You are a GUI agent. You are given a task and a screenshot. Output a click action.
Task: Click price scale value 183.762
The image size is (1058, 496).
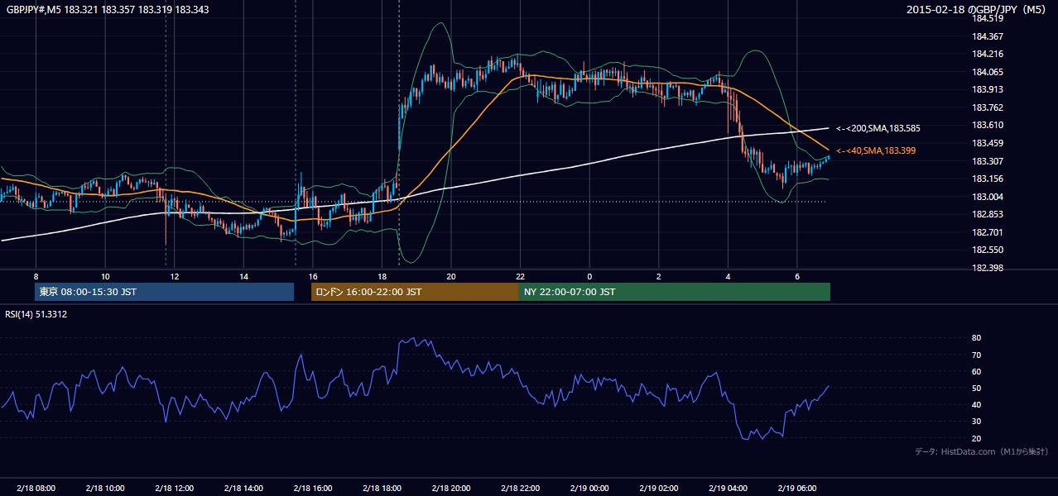pos(988,107)
